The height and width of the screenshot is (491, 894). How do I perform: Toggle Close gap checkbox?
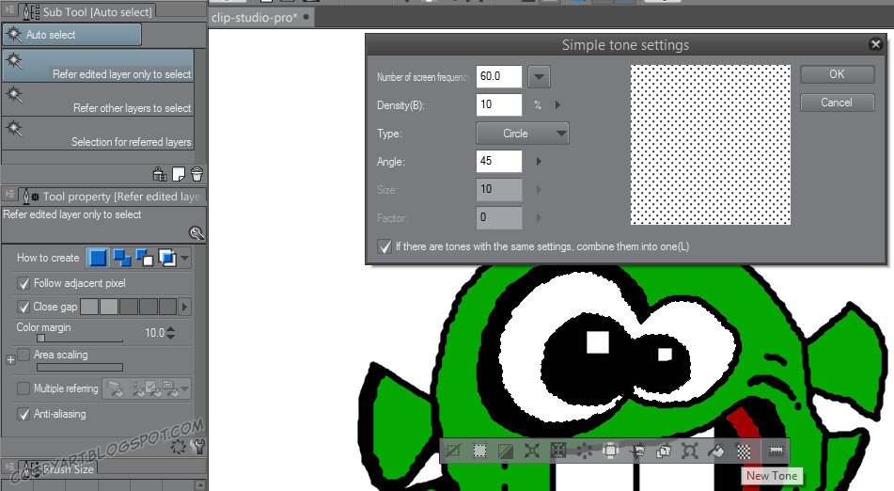click(24, 307)
